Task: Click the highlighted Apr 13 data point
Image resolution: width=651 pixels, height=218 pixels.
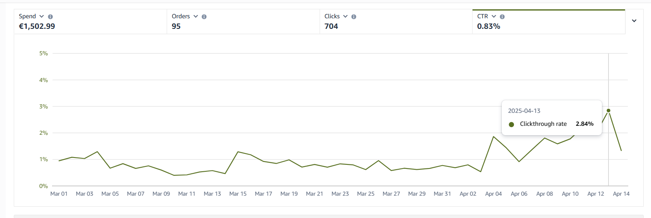Action: pos(608,110)
